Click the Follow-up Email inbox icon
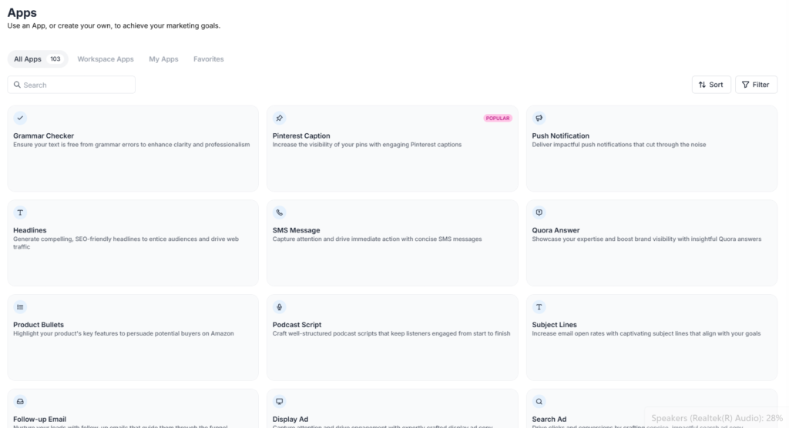This screenshot has height=428, width=789. point(20,401)
